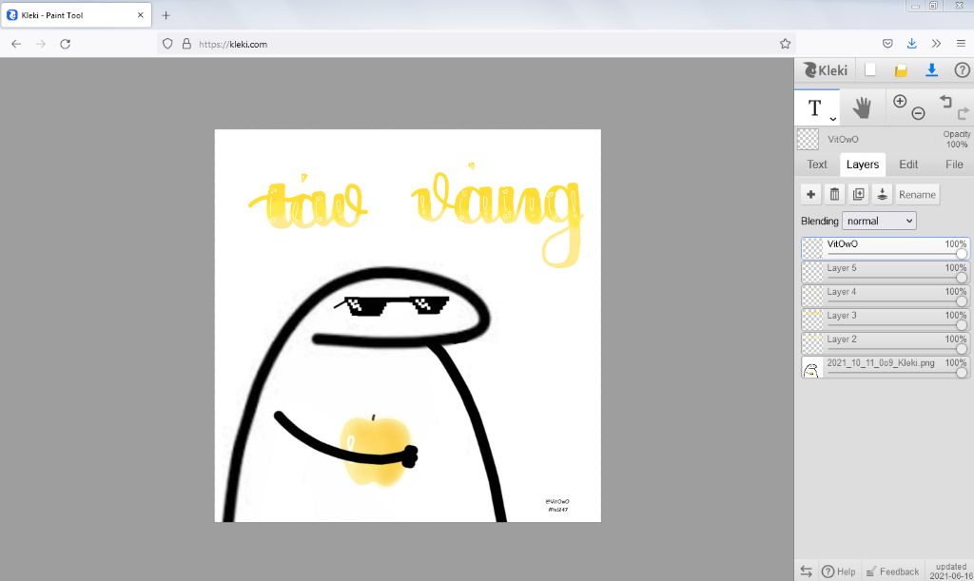Select Layer 3
Image resolution: width=974 pixels, height=581 pixels.
(886, 320)
